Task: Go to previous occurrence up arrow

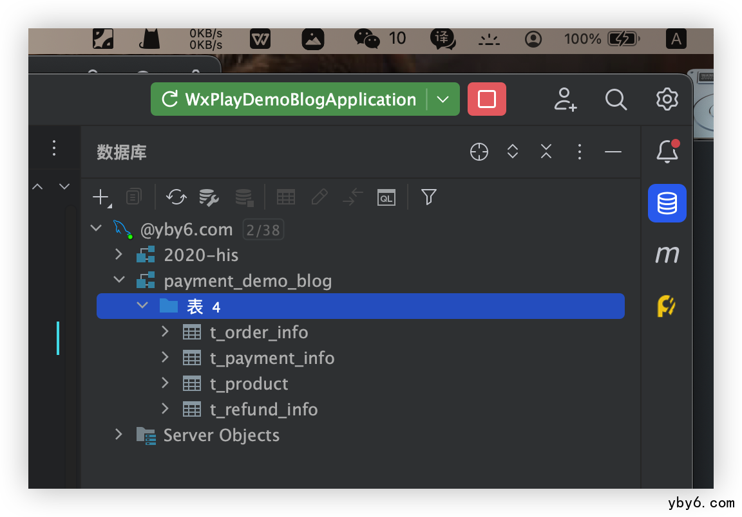Action: (37, 186)
